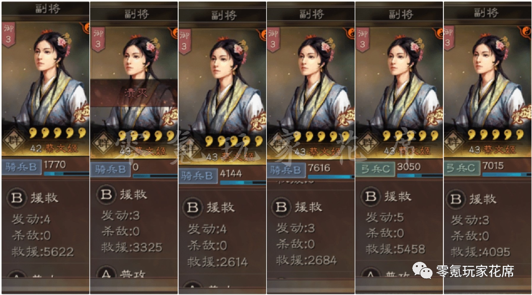
Task: Click the 援救 skill label above 救援:5458
Action: pos(397,196)
